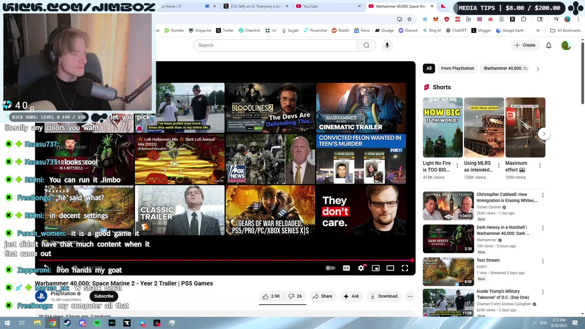
Task: Open the Rumble bookmark
Action: point(174,31)
